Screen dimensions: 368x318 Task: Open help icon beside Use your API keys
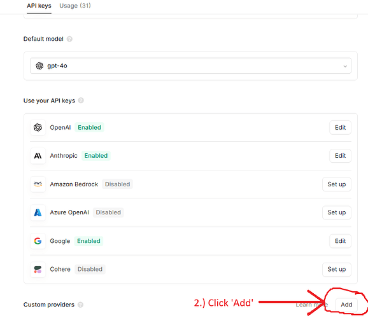click(81, 100)
